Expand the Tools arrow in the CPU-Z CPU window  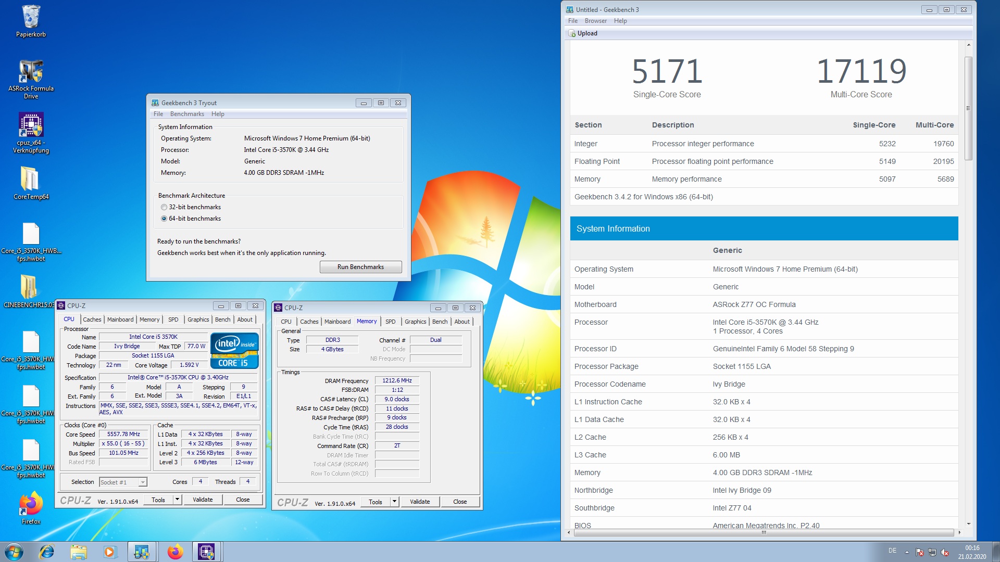(177, 500)
